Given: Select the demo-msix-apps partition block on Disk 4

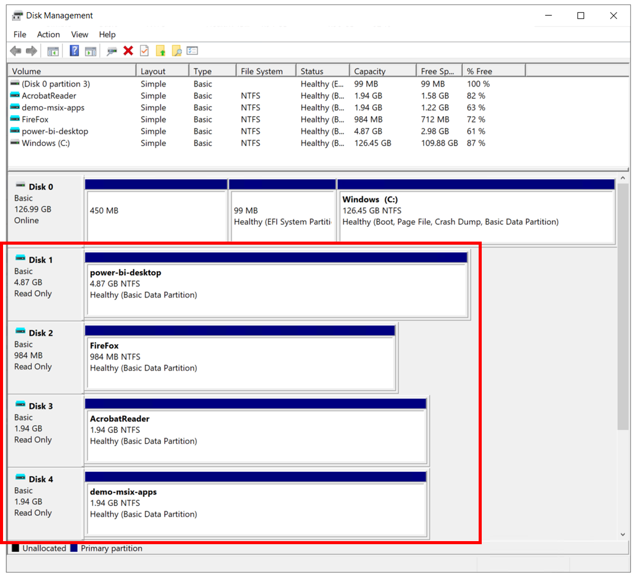Looking at the screenshot, I should [256, 504].
